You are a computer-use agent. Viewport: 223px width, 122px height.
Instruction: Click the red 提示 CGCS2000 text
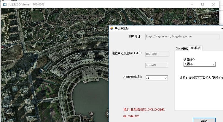tap(144, 110)
